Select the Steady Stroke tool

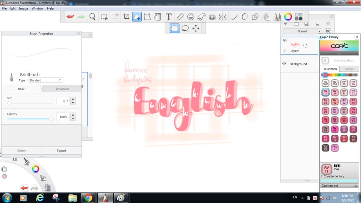click(x=234, y=17)
